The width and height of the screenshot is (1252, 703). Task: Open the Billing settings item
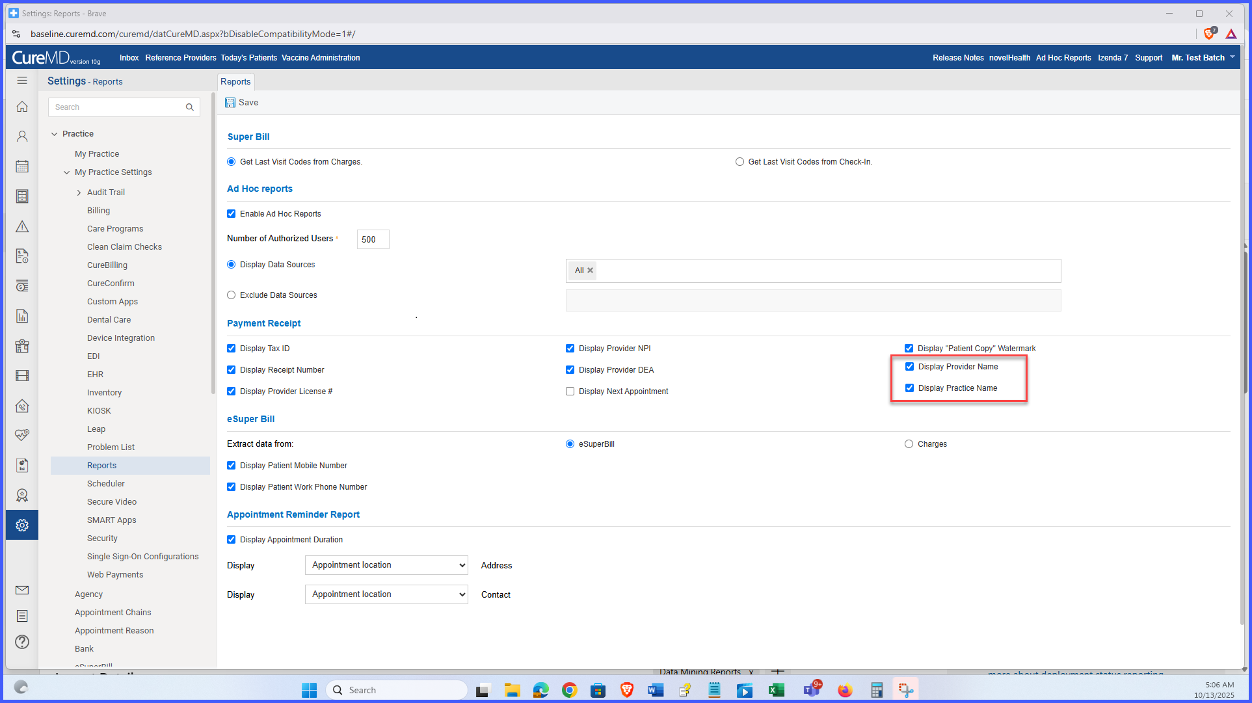(98, 211)
